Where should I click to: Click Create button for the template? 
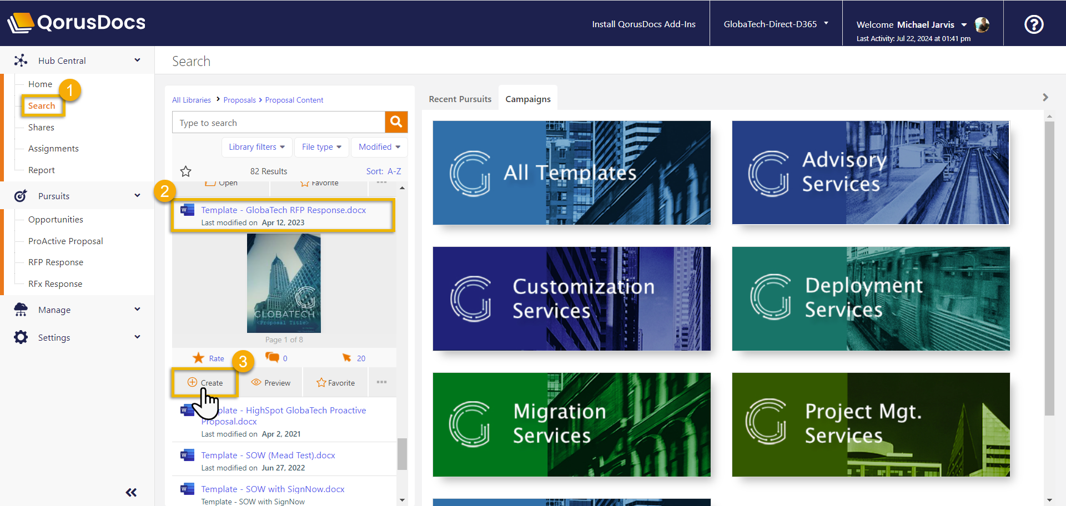(205, 382)
